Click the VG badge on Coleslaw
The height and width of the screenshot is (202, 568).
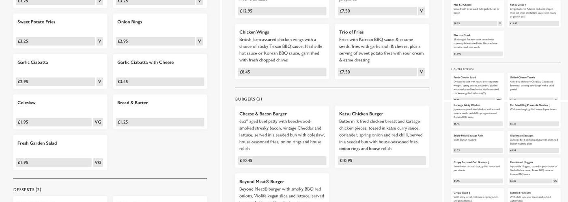(98, 122)
